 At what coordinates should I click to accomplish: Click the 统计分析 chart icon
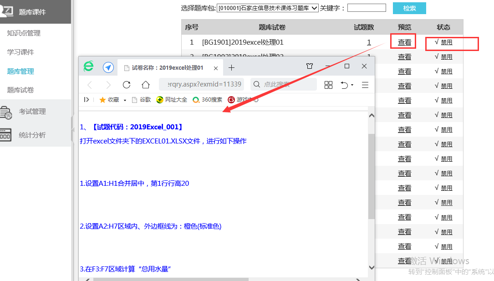point(5,135)
